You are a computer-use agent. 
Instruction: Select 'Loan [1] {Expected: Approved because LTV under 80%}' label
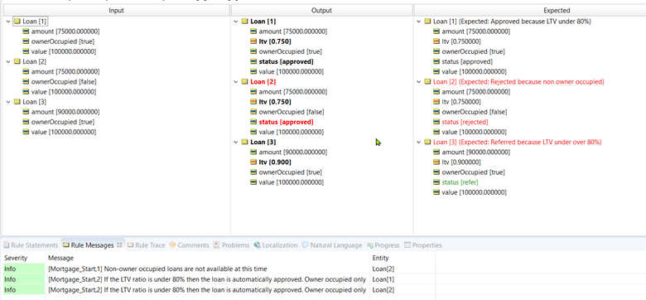513,22
